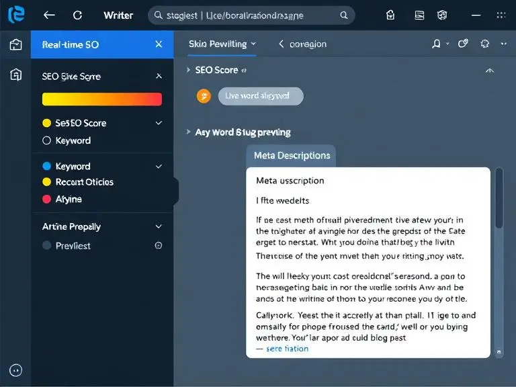Screen dimensions: 516x387
Task: Click the chat badge icon beside bell
Action: pos(463,44)
